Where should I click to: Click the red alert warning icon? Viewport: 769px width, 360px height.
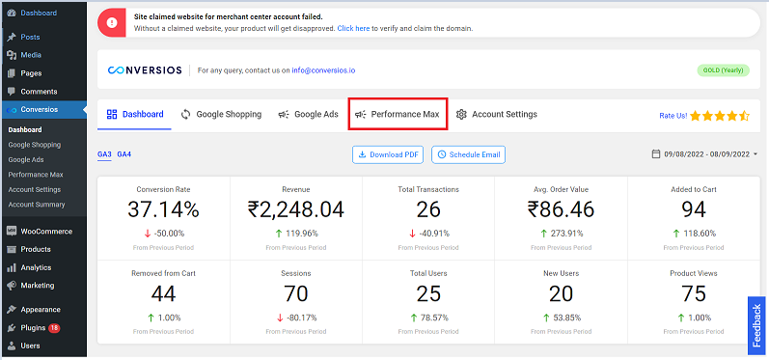(112, 22)
